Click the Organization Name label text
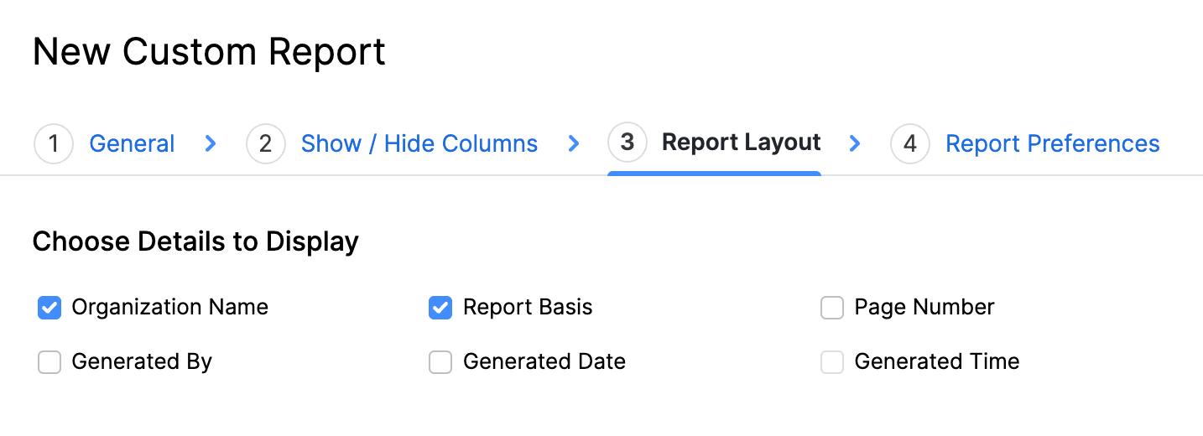1203x436 pixels. [169, 308]
